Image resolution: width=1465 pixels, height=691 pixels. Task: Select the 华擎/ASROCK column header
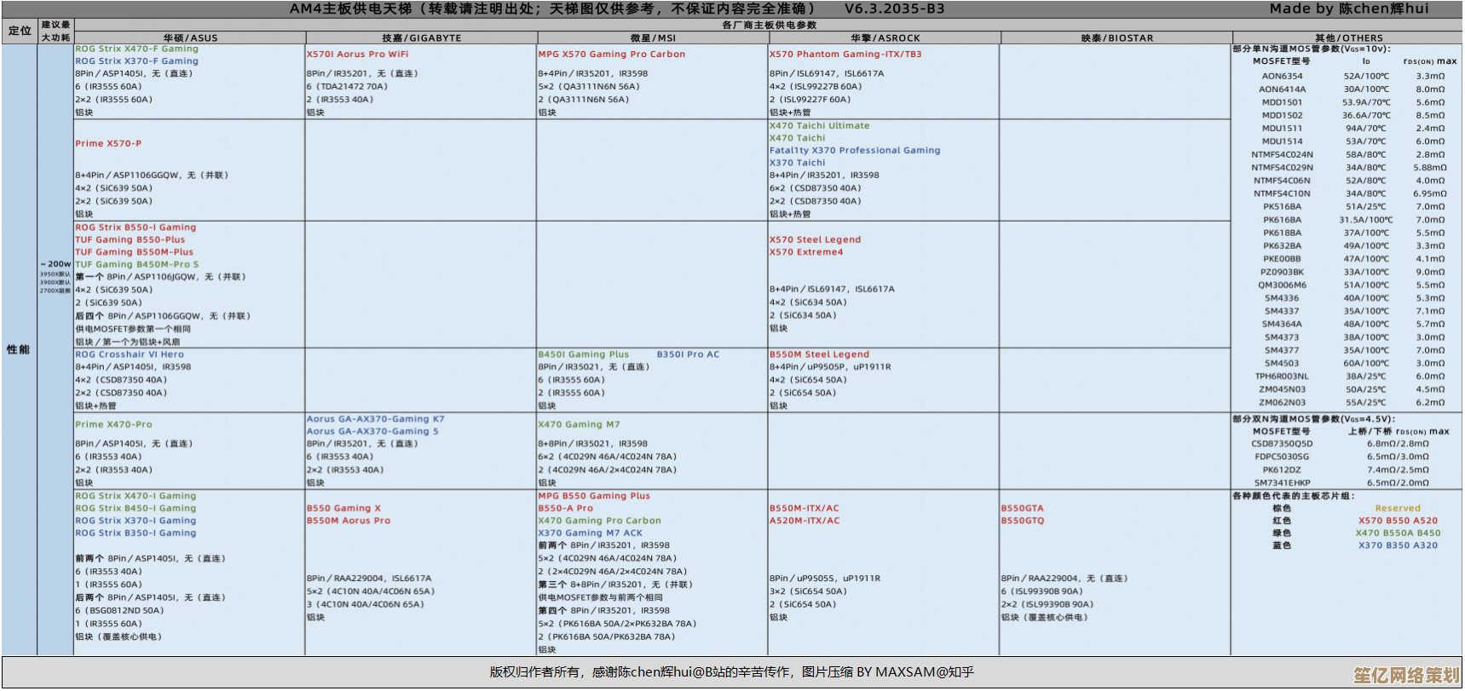(x=885, y=38)
